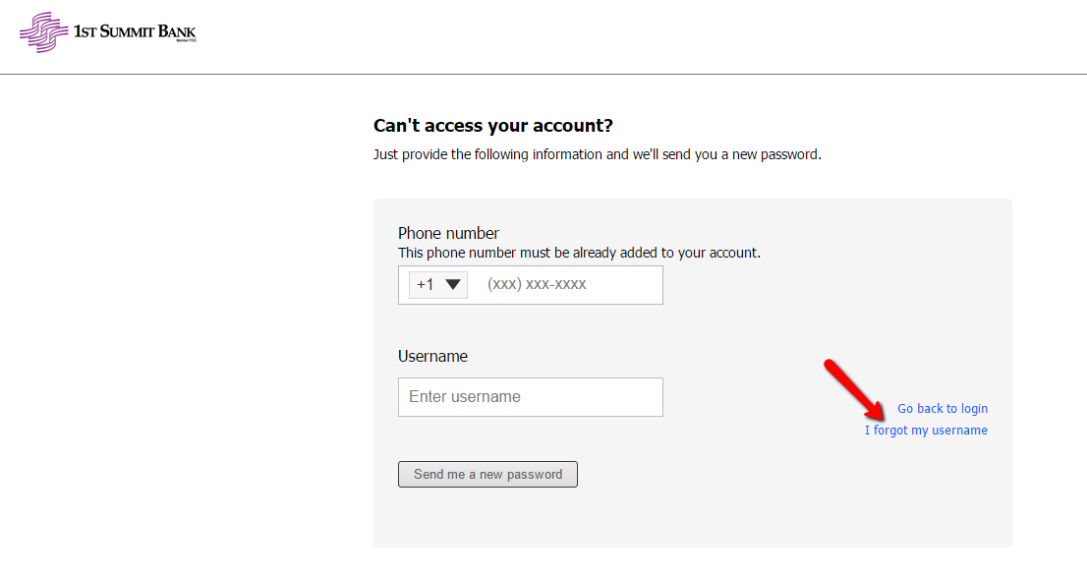The width and height of the screenshot is (1087, 578).
Task: Change the country dialing code from +1
Action: pos(437,284)
